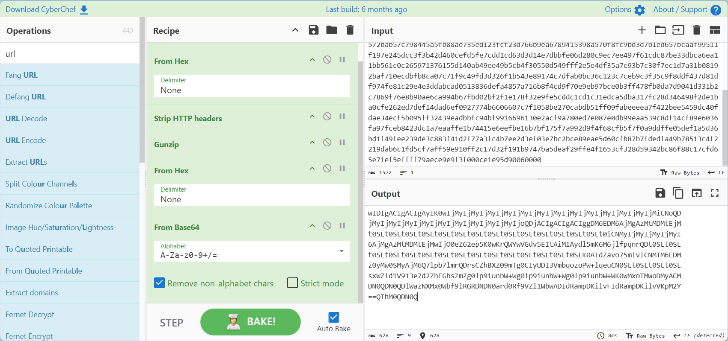Maximise the output pane
728x341 pixels.
point(715,193)
